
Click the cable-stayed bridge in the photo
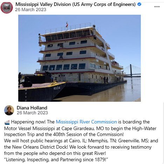132,71
